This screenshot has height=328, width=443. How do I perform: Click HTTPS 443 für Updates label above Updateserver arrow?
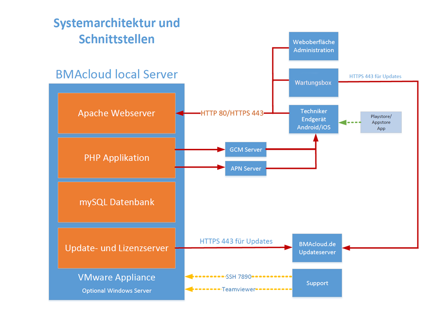tap(236, 241)
